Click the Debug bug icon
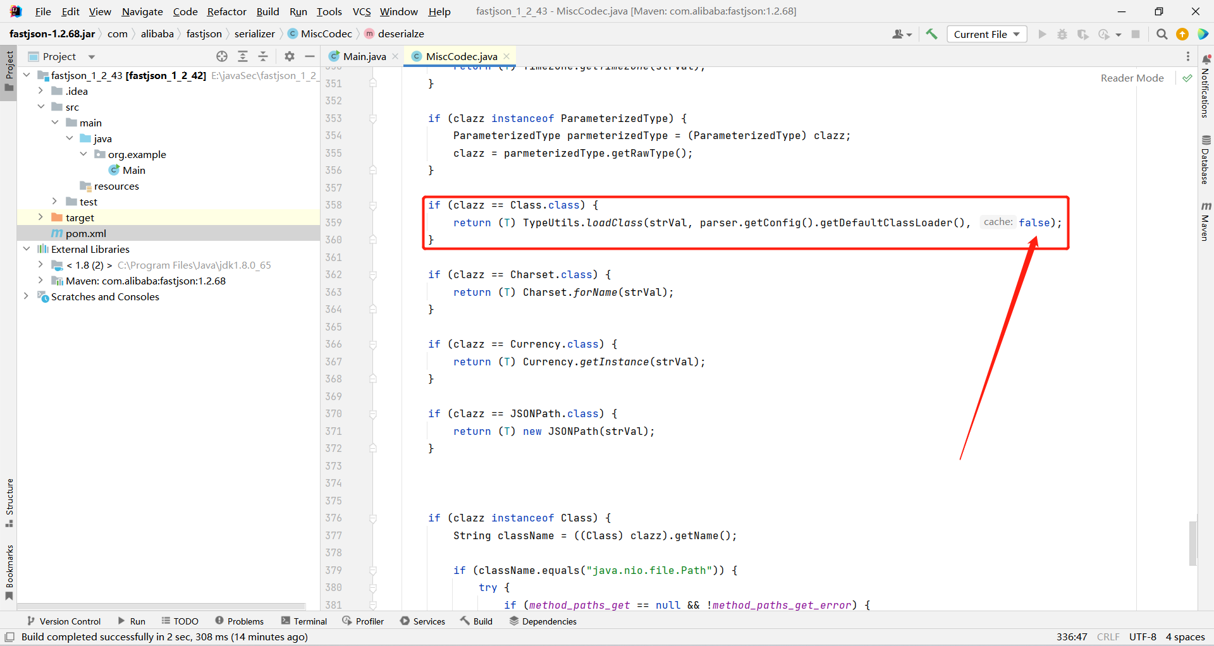This screenshot has height=646, width=1214. coord(1062,34)
